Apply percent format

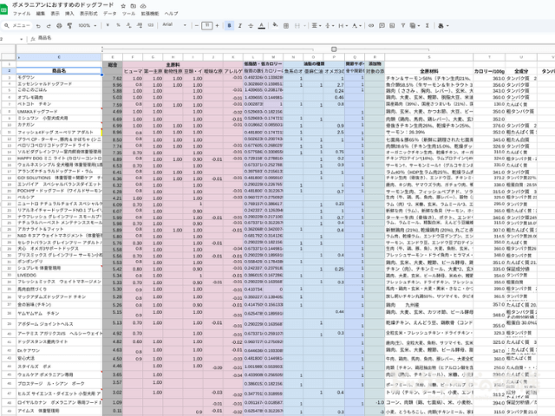click(x=118, y=25)
